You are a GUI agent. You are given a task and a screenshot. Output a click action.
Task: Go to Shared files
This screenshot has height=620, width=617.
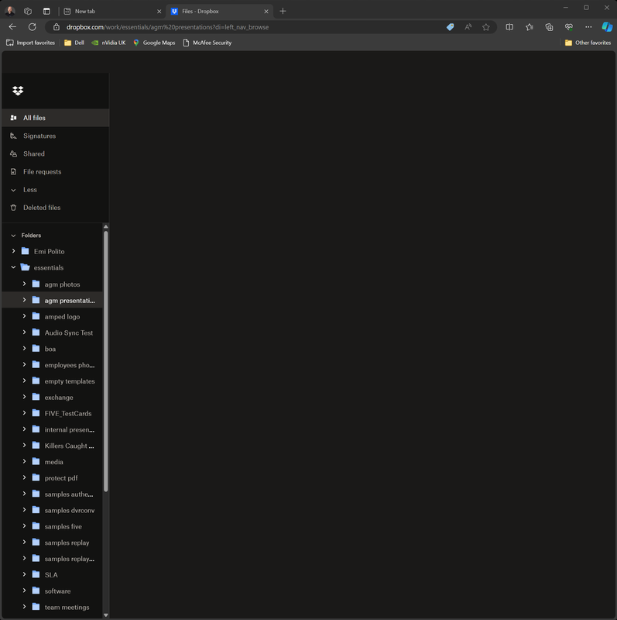(55, 153)
